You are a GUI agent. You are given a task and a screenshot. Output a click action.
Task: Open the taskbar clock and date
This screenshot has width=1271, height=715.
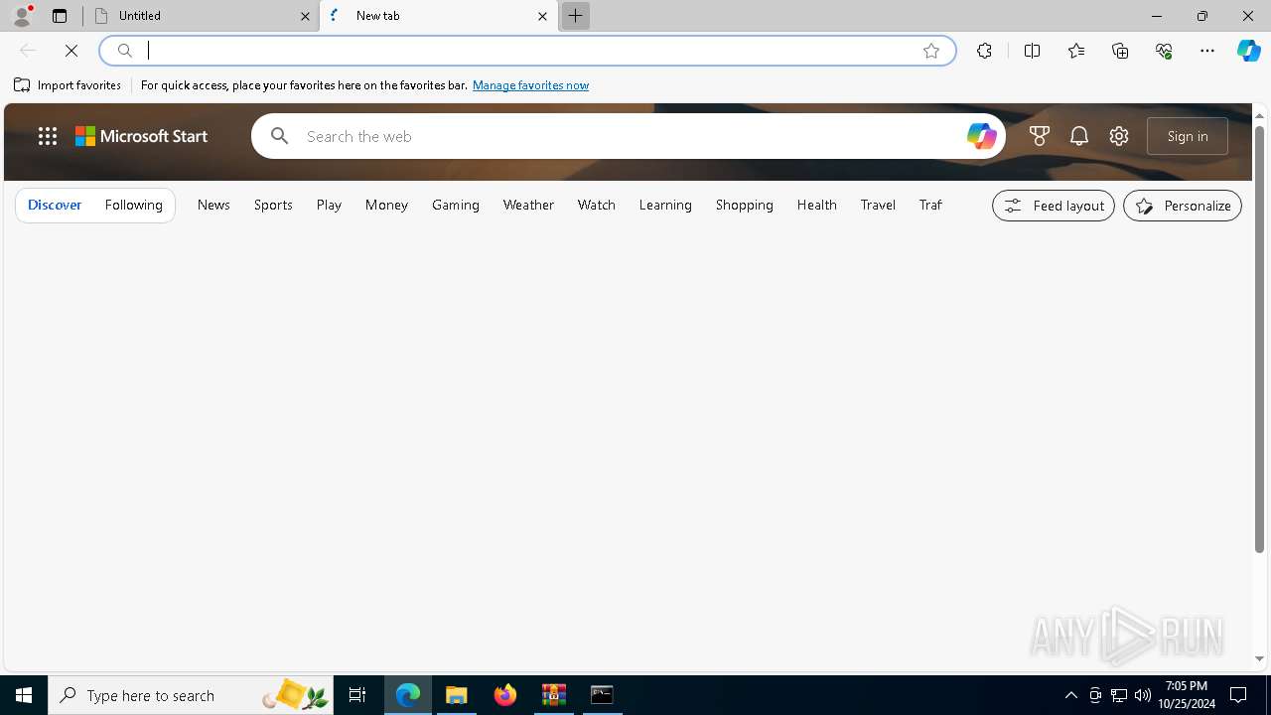click(x=1187, y=695)
